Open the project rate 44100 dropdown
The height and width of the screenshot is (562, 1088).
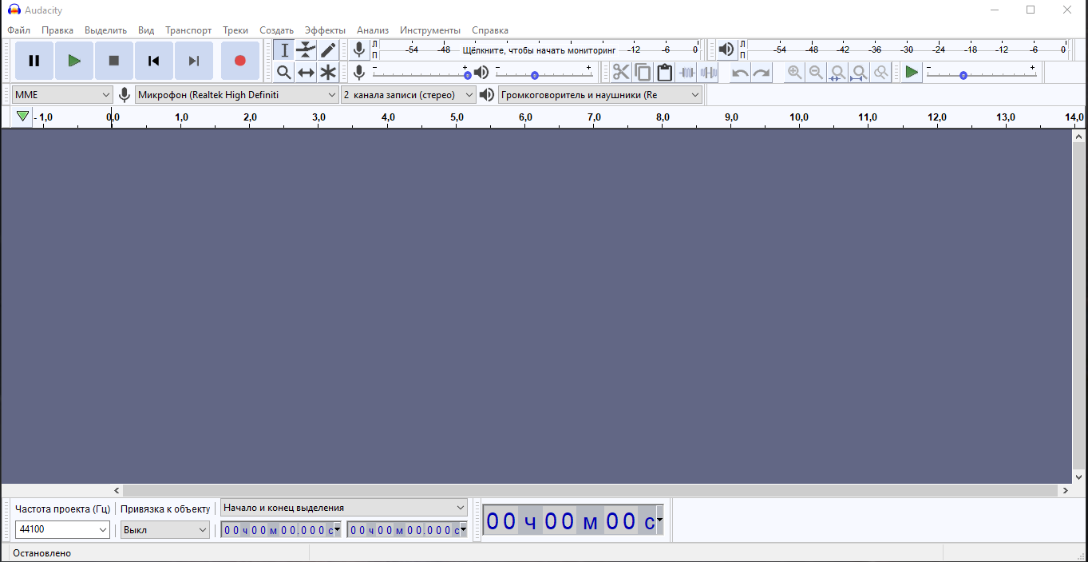tap(62, 529)
